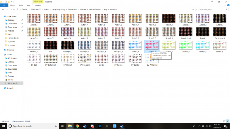
Task: Click Games in the address path
Action: [x=83, y=9]
